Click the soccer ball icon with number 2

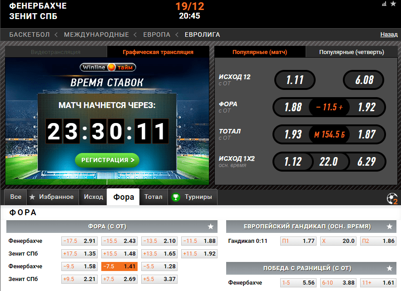tap(392, 199)
